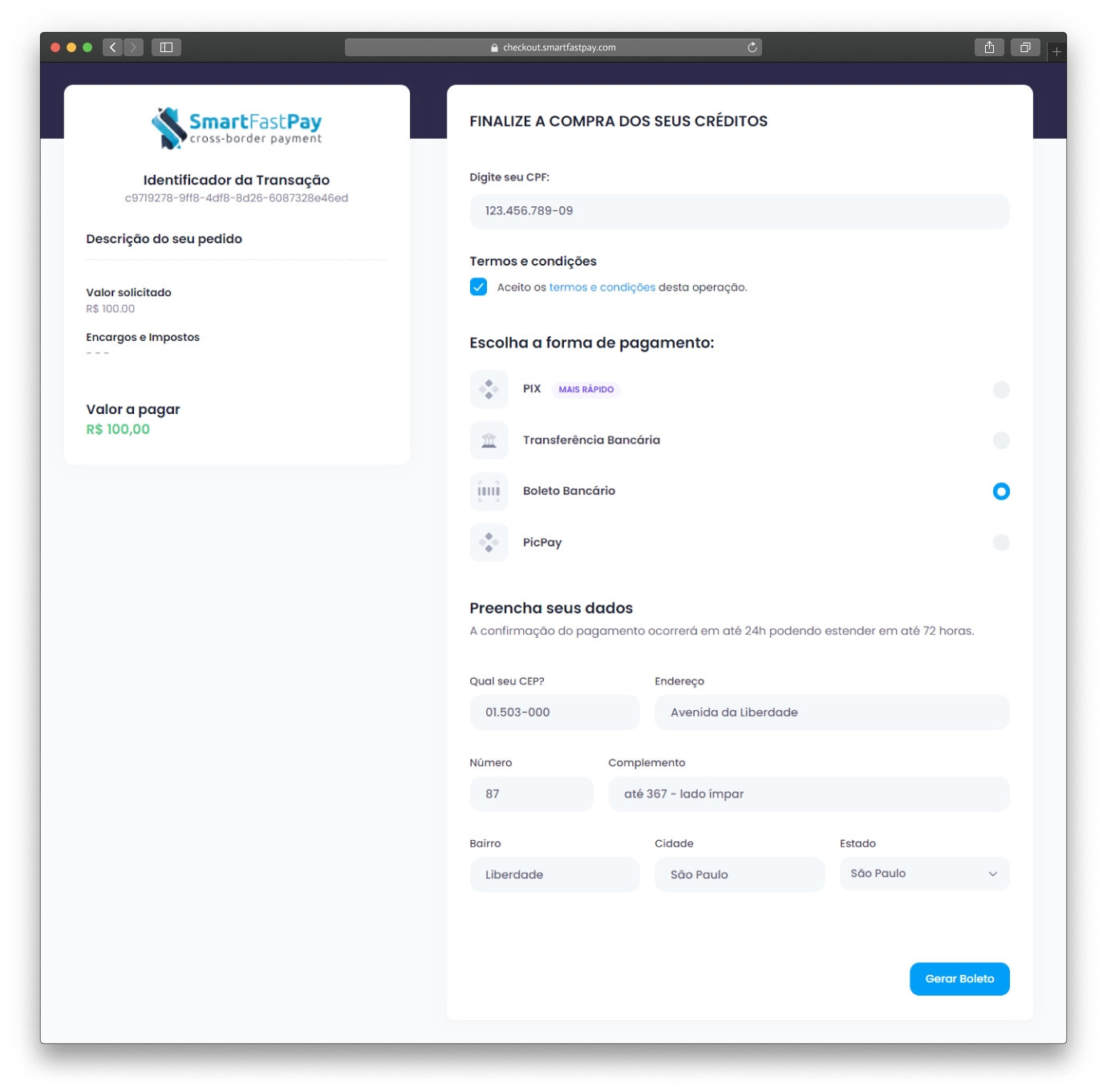Open the termos e condições link
Screen dimensions: 1107x1092
pyautogui.click(x=602, y=287)
